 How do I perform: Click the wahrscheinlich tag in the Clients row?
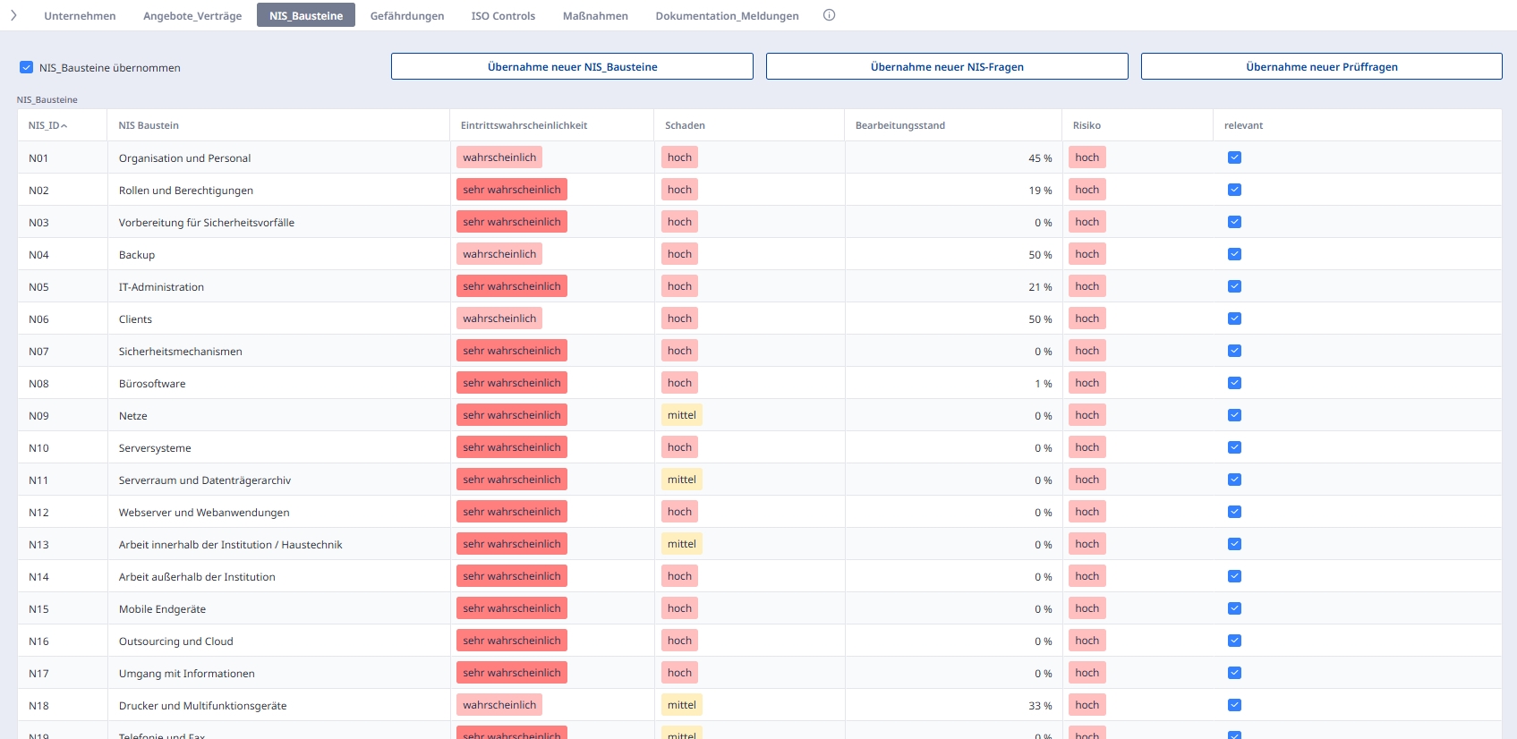coord(499,319)
